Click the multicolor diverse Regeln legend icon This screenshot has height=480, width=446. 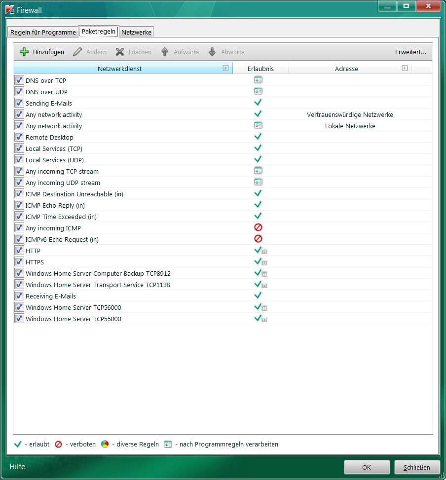[x=105, y=444]
